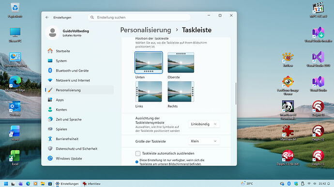
Task: Click Personalisierung breadcrumb link in header
Action: tap(146, 30)
